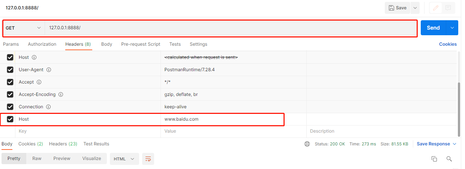Click the info icon beside Accept-Encoding

coord(61,94)
